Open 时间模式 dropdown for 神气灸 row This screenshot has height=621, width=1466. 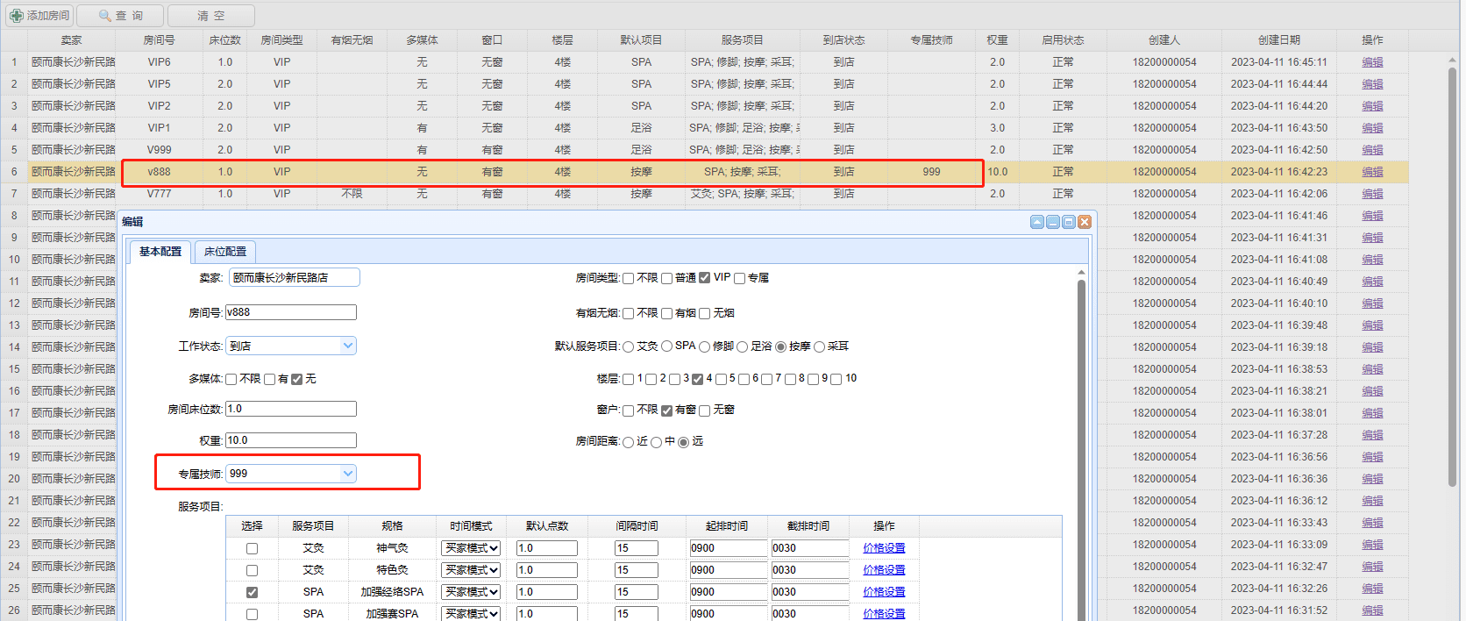point(471,548)
